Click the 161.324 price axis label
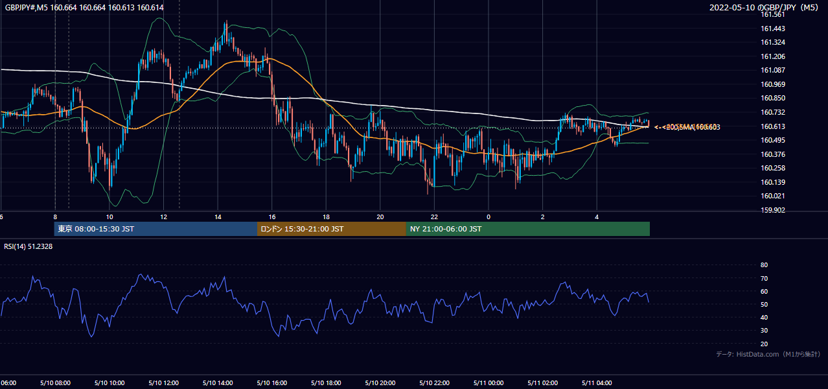Image resolution: width=828 pixels, height=389 pixels. [x=772, y=43]
